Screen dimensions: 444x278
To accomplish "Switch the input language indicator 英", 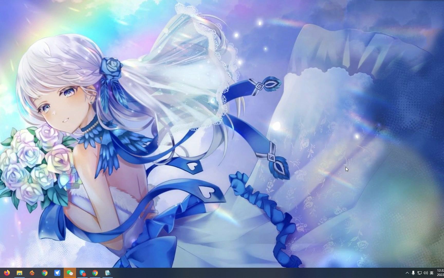I will [432, 273].
